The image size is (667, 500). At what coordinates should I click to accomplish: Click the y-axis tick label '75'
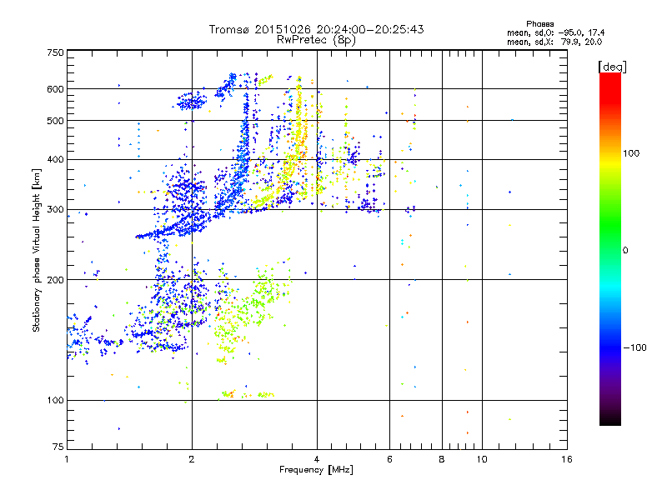pyautogui.click(x=58, y=447)
